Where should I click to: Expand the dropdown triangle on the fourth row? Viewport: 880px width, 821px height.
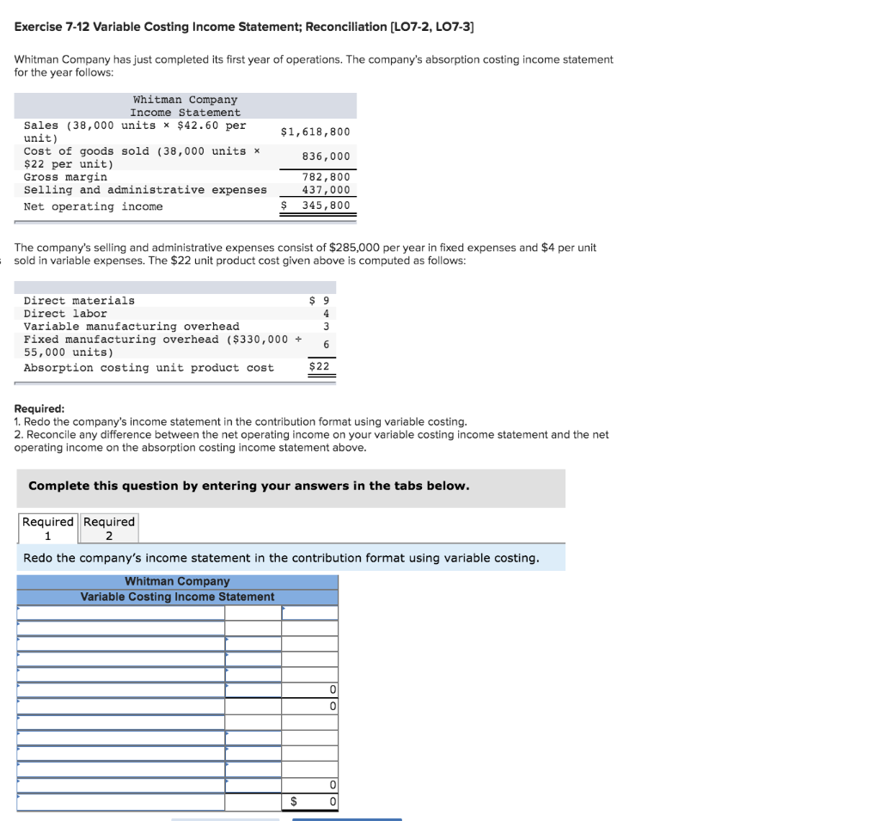pyautogui.click(x=17, y=657)
